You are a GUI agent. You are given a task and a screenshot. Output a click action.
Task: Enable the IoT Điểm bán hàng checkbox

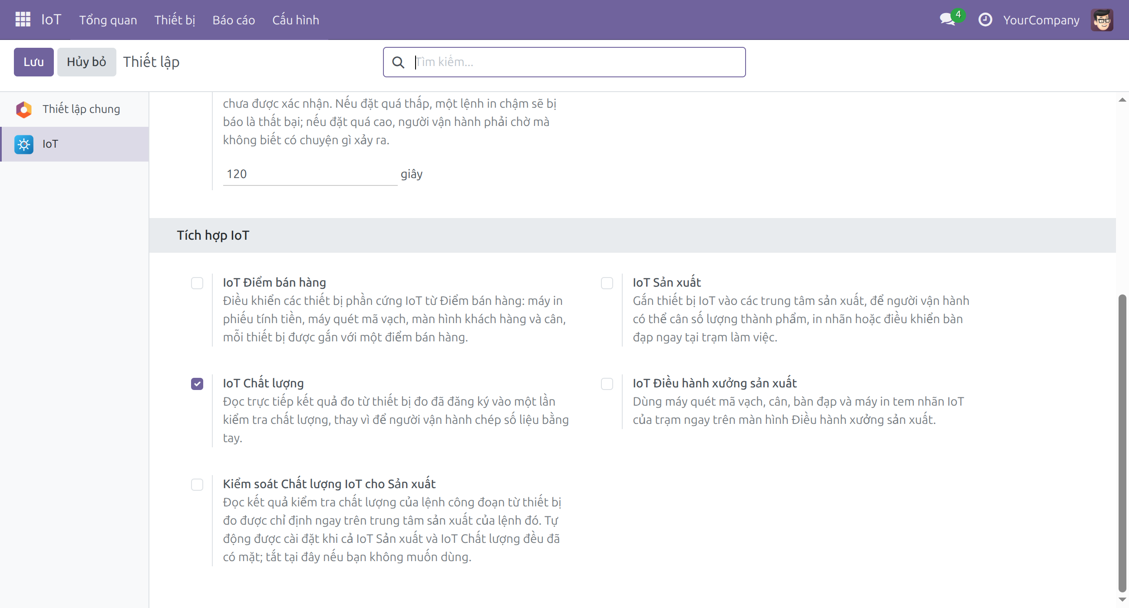coord(197,283)
